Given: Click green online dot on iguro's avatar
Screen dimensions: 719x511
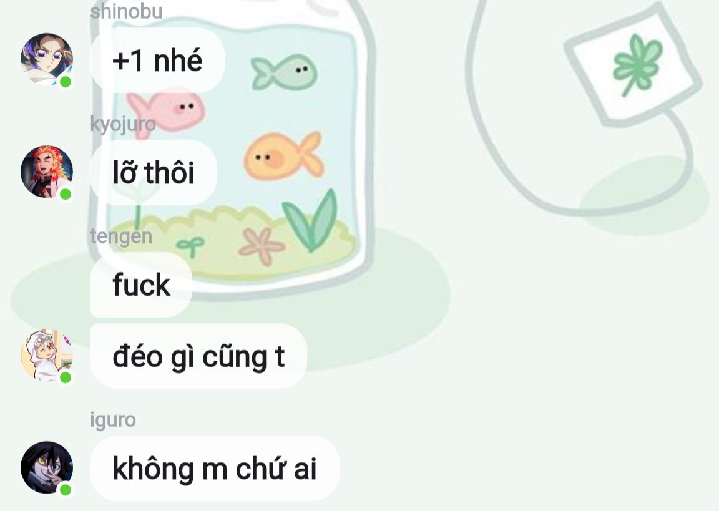Looking at the screenshot, I should coord(66,490).
